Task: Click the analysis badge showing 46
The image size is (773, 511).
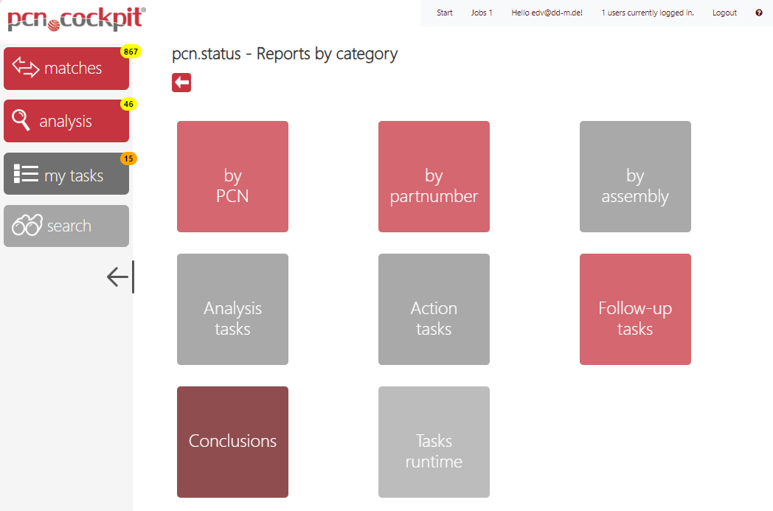Action: click(128, 104)
